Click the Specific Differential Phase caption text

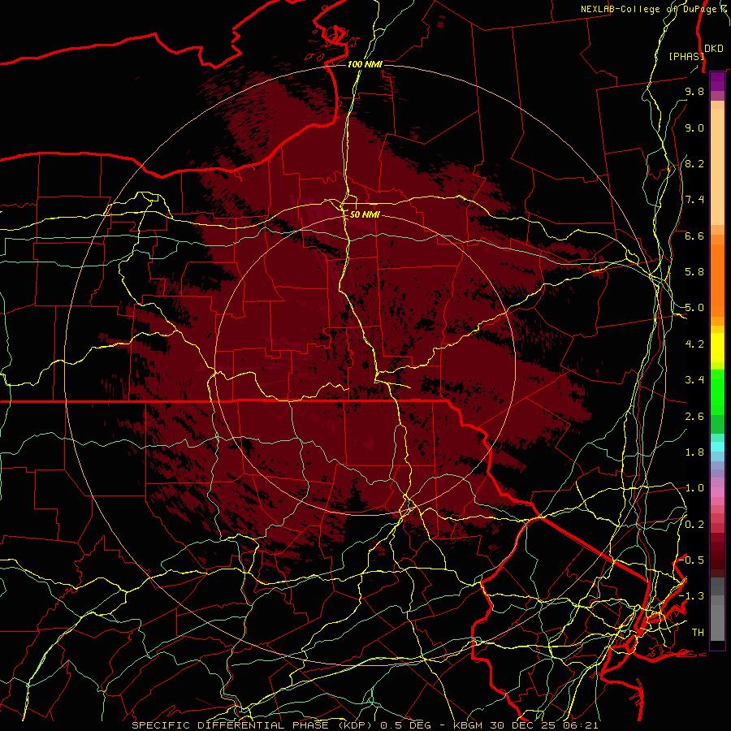[x=365, y=725]
